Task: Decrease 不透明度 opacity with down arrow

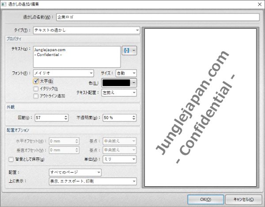Action: 134,119
